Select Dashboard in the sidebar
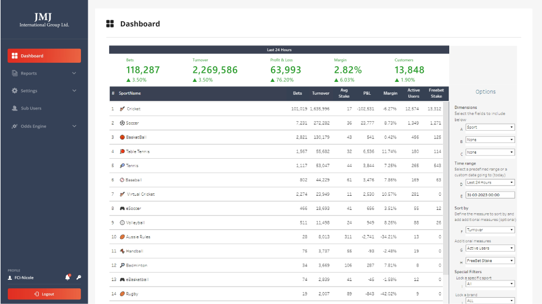The width and height of the screenshot is (542, 304). pyautogui.click(x=44, y=56)
